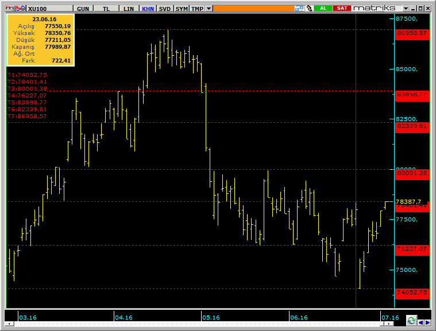Open the SYM symbol button

point(182,9)
